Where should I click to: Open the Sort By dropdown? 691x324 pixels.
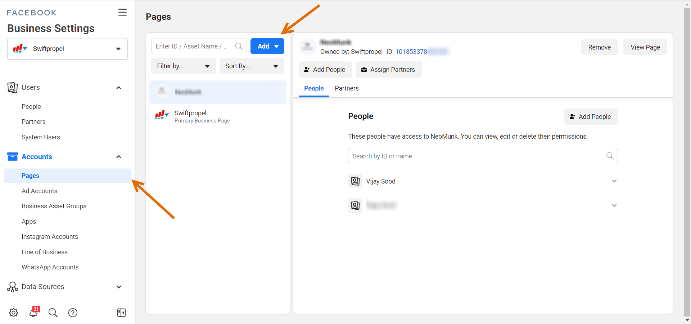click(252, 66)
